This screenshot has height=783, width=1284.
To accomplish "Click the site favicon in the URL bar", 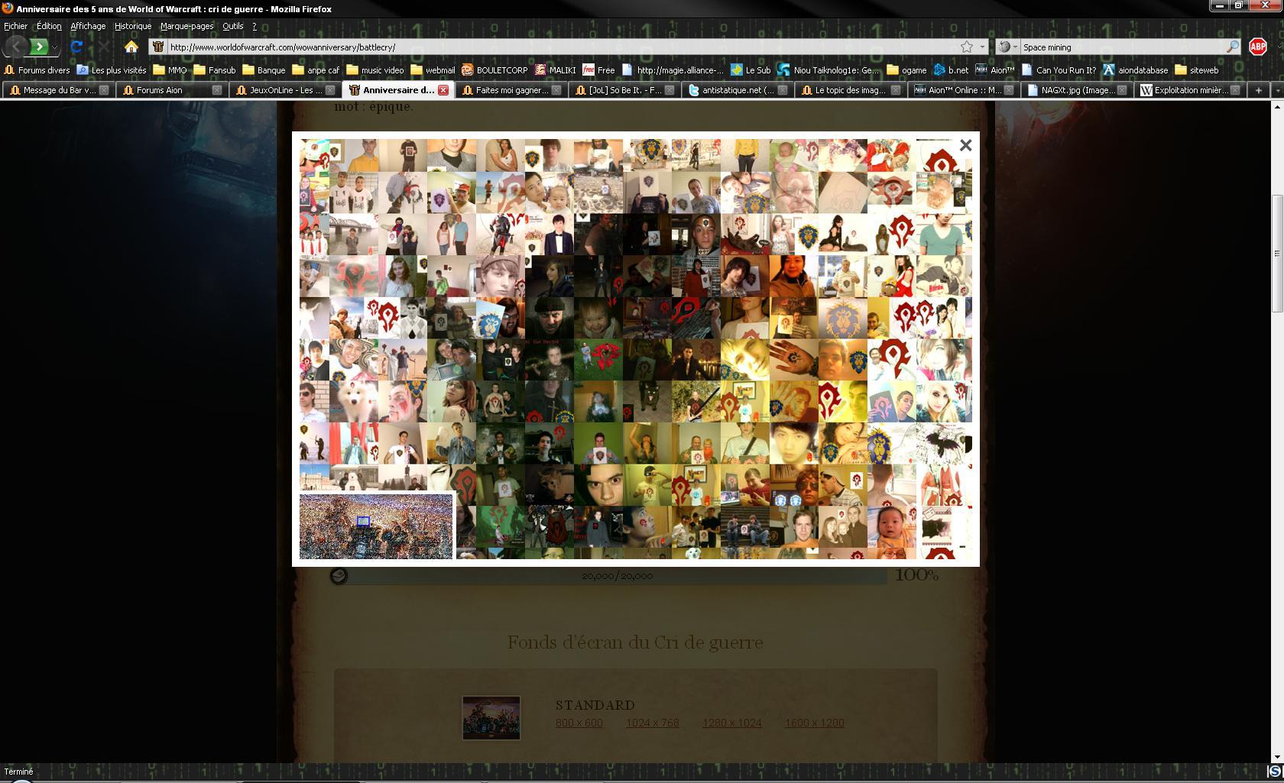I will pos(158,47).
